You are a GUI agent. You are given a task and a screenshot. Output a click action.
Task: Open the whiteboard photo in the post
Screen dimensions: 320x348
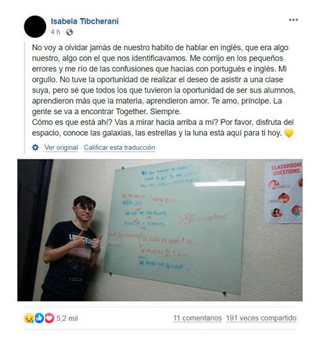[160, 230]
